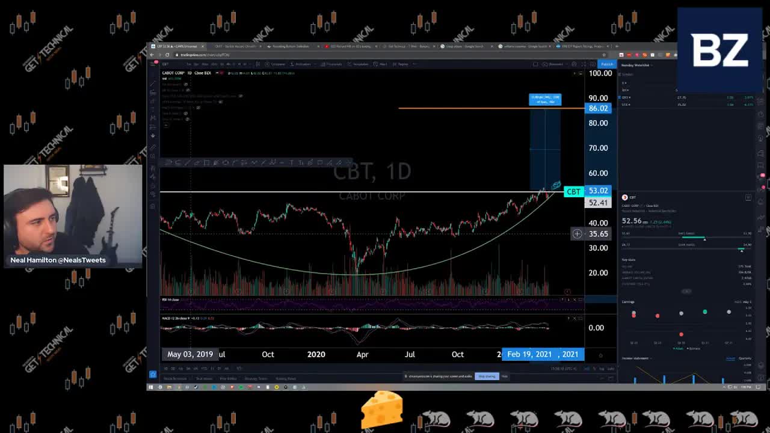Open the Indicators menu

click(x=301, y=64)
